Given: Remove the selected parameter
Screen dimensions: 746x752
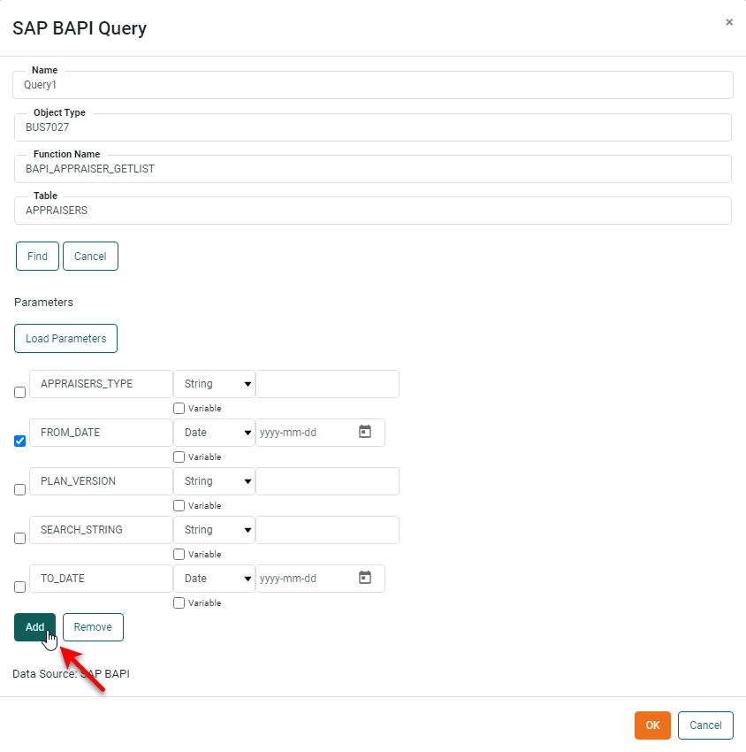Looking at the screenshot, I should coord(93,626).
